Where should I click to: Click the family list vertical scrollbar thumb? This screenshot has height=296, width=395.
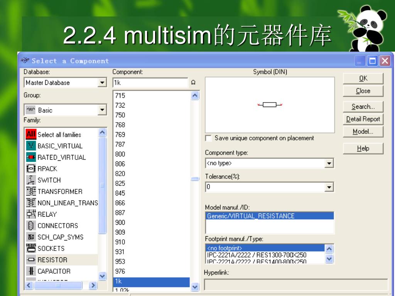click(102, 185)
